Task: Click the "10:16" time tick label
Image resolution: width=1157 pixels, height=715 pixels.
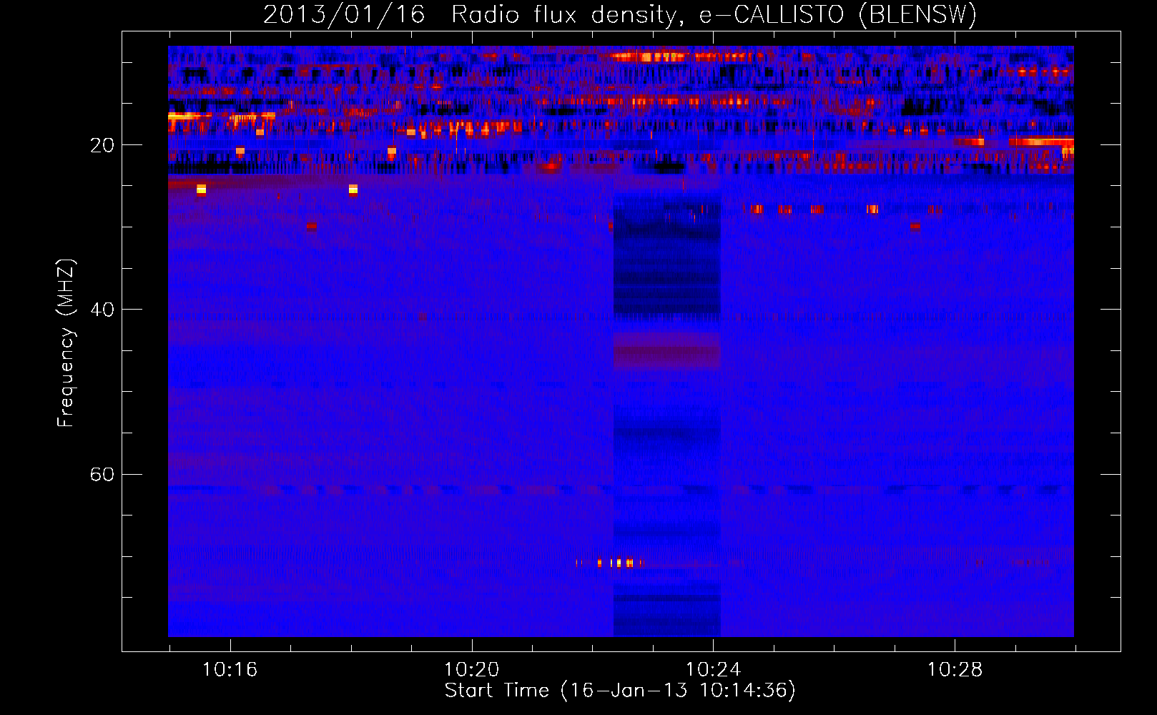Action: [x=230, y=670]
